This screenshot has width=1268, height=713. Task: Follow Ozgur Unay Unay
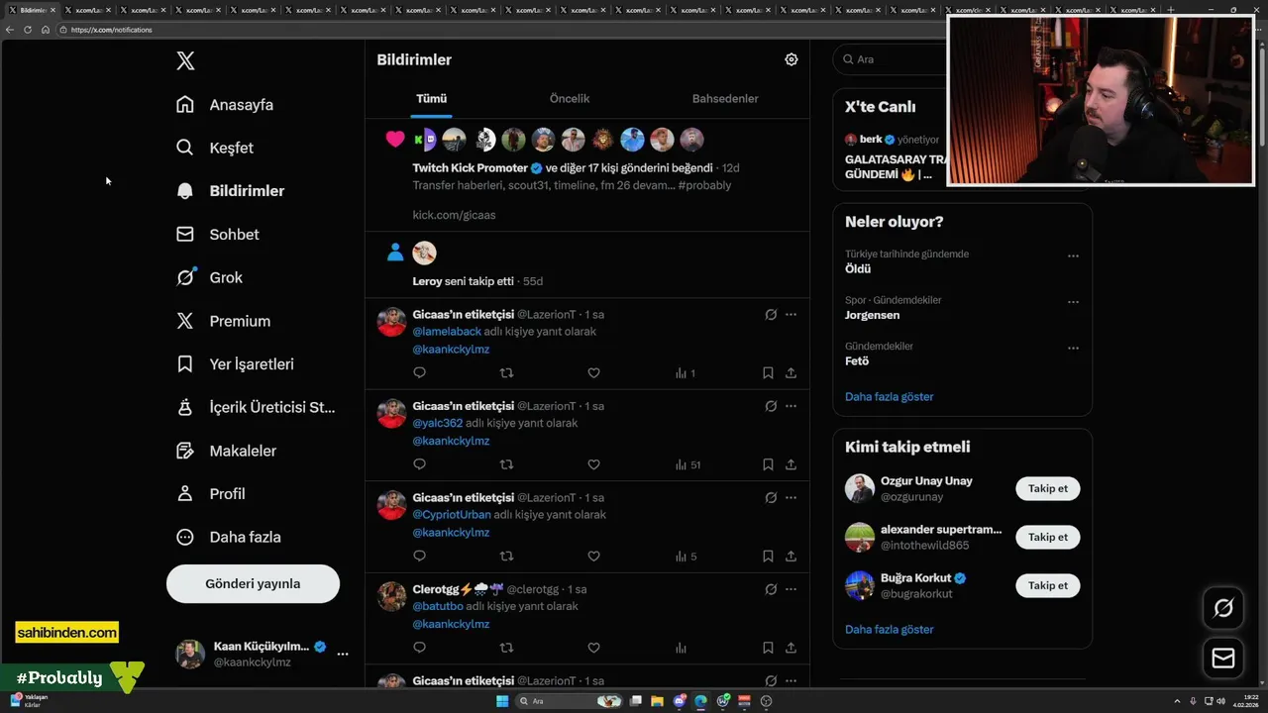coord(1048,489)
